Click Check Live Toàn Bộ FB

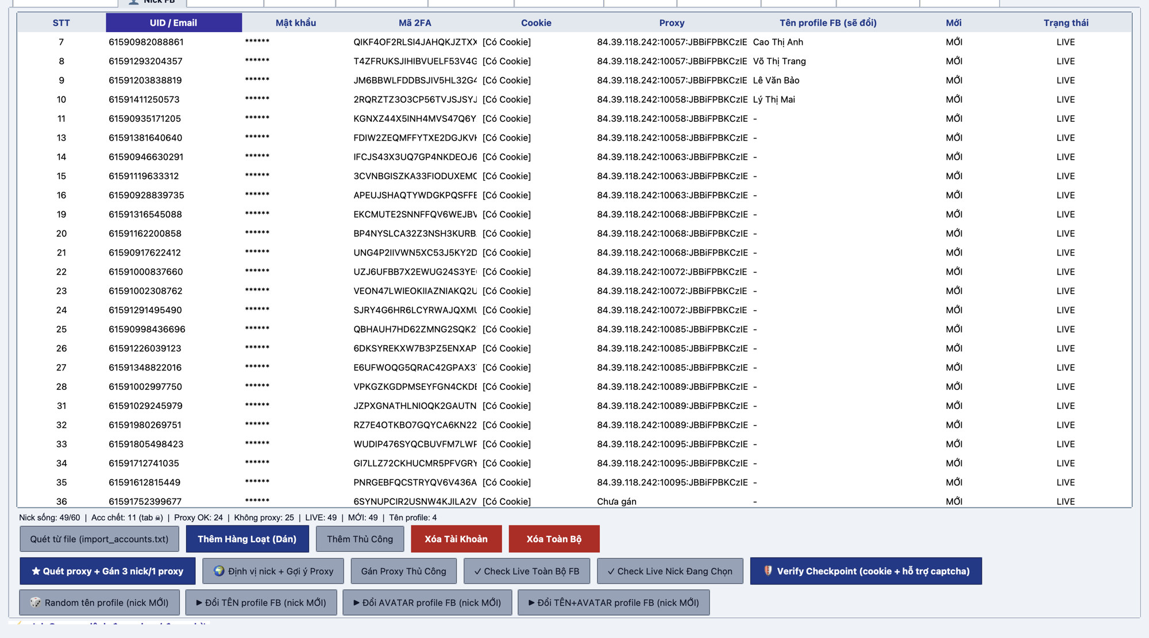(527, 571)
